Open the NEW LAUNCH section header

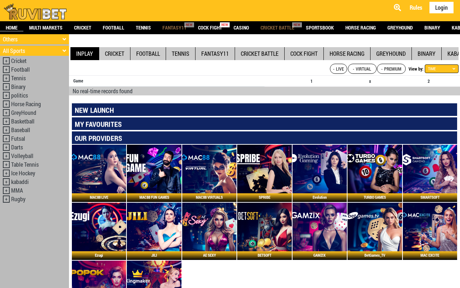click(264, 110)
